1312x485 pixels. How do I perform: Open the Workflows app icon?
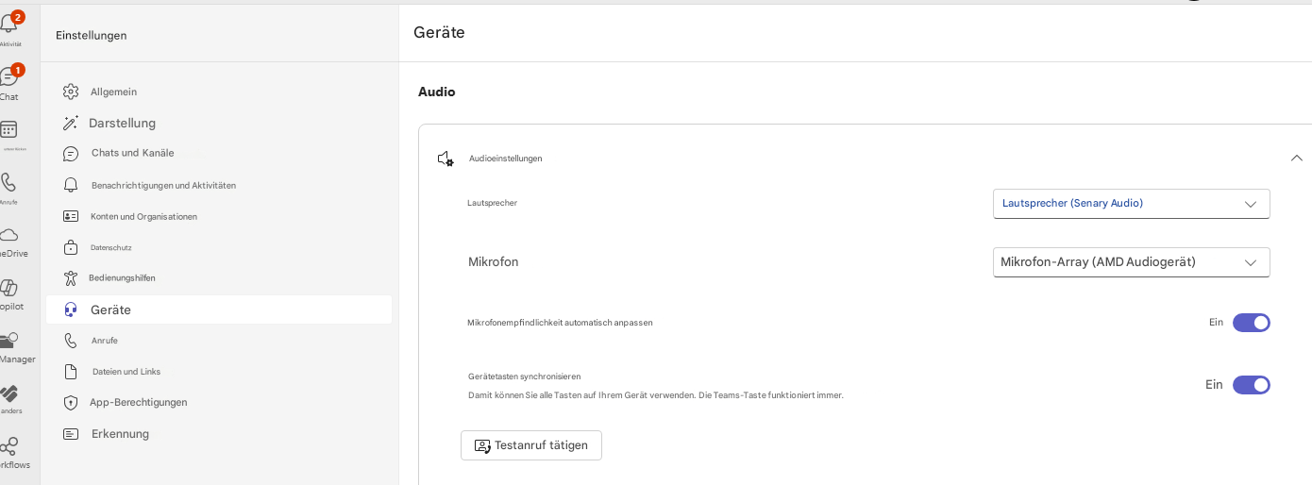[8, 445]
